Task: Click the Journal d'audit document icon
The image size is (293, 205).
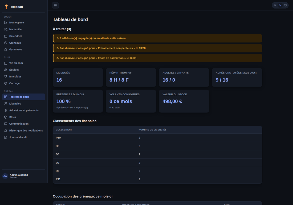Action: point(6,137)
